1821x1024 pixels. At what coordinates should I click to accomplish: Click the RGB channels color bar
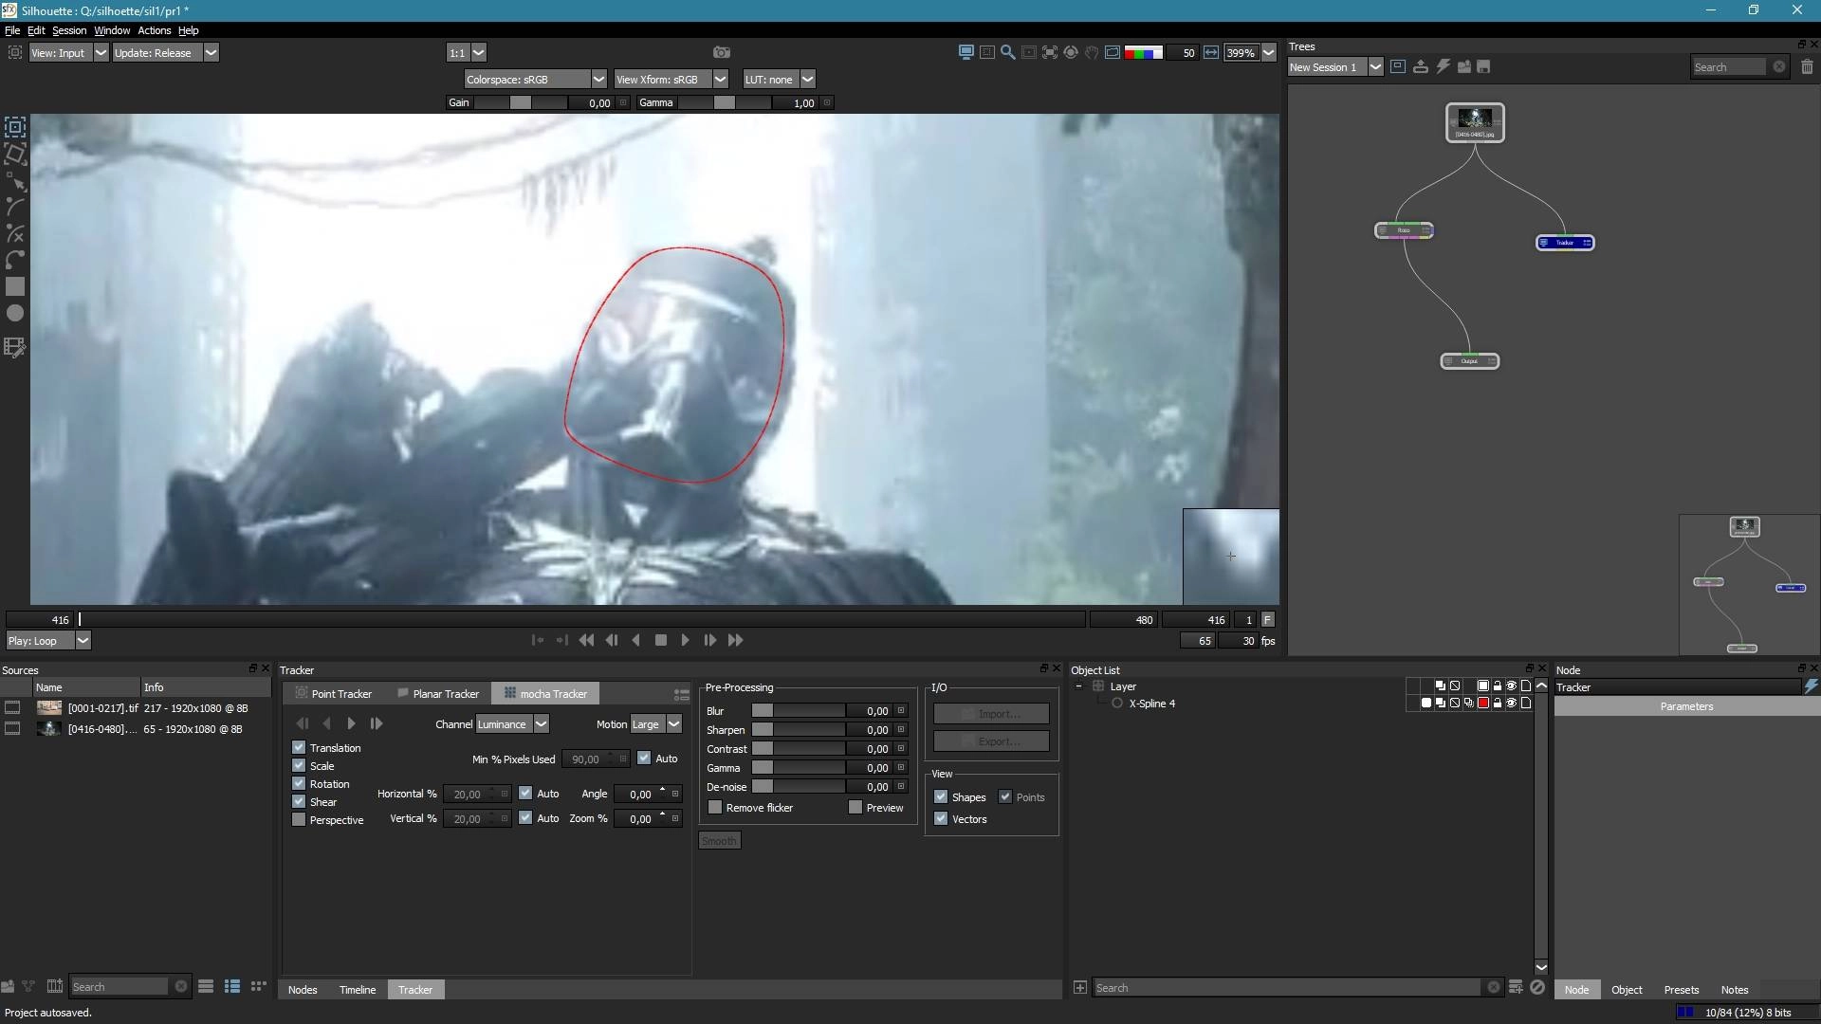point(1144,53)
